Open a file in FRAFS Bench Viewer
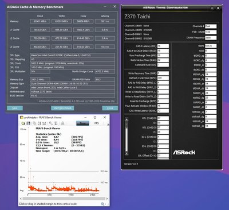Viewport: 229px width, 210px height. [23, 123]
